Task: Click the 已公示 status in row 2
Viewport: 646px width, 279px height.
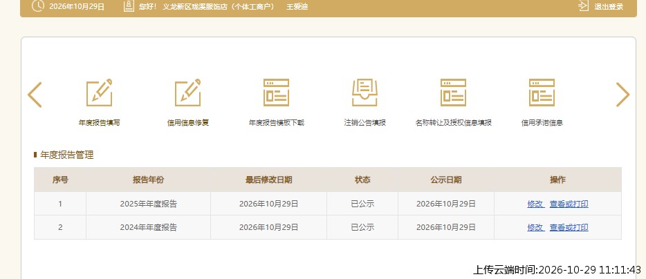Action: (362, 227)
